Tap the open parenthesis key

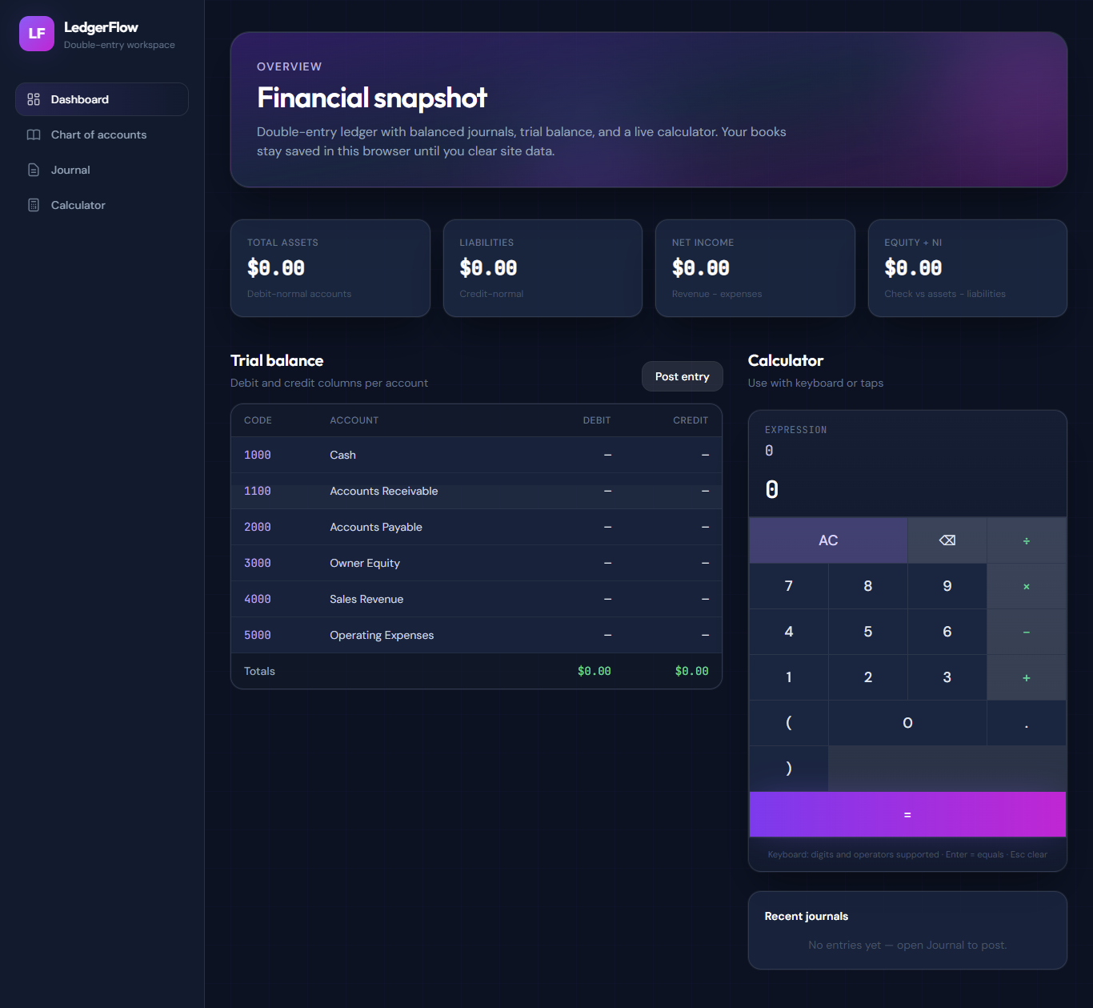click(x=789, y=723)
